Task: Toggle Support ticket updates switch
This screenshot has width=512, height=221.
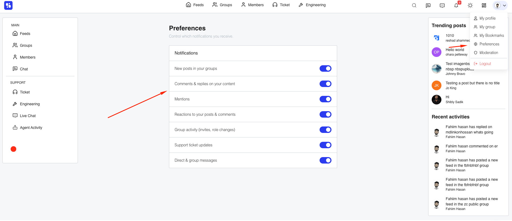Action: [326, 145]
